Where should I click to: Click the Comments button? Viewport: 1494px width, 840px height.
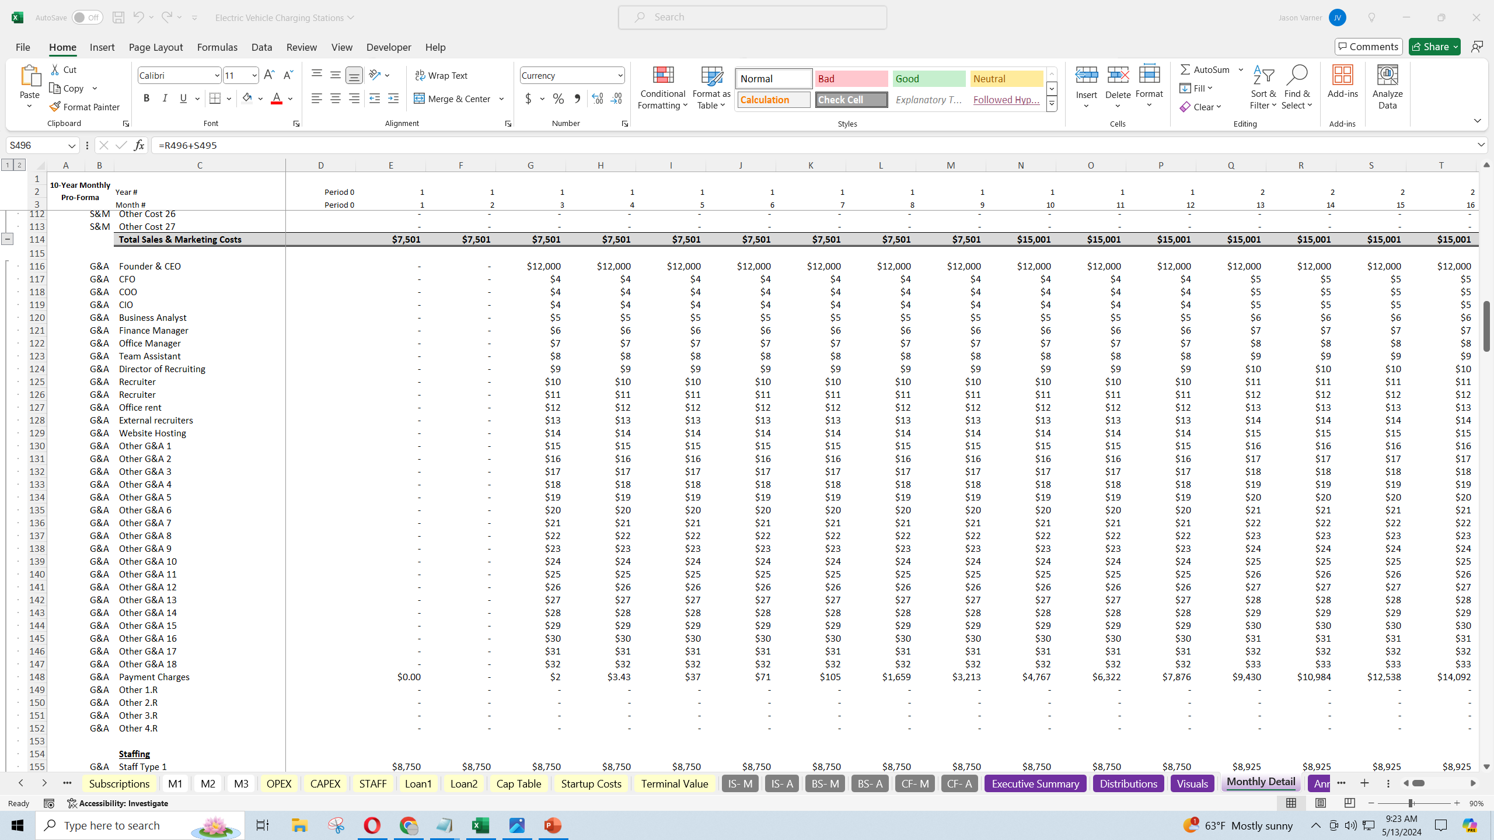pyautogui.click(x=1369, y=47)
